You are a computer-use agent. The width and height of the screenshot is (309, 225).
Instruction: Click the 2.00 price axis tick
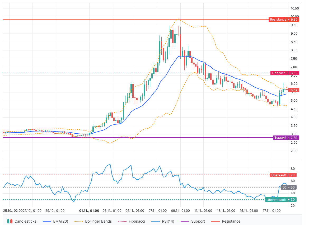click(294, 151)
